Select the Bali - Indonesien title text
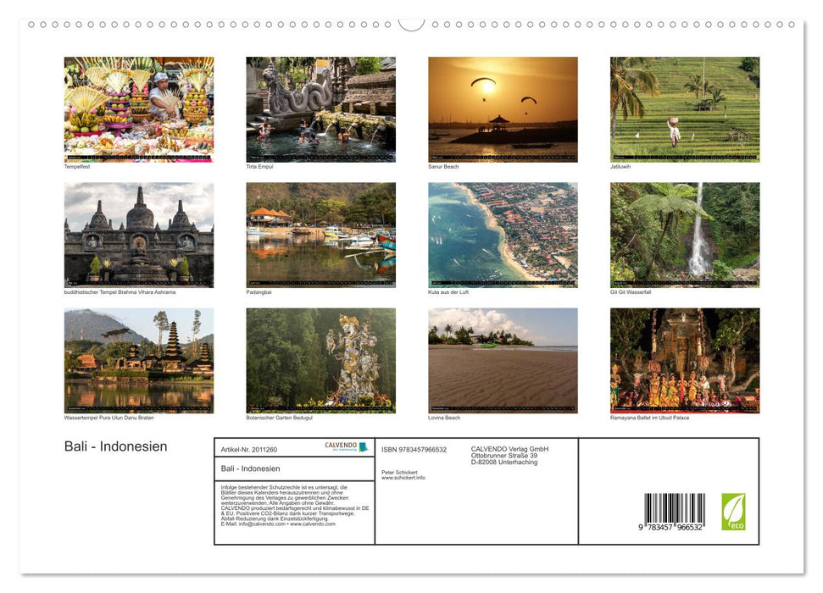 click(x=114, y=446)
